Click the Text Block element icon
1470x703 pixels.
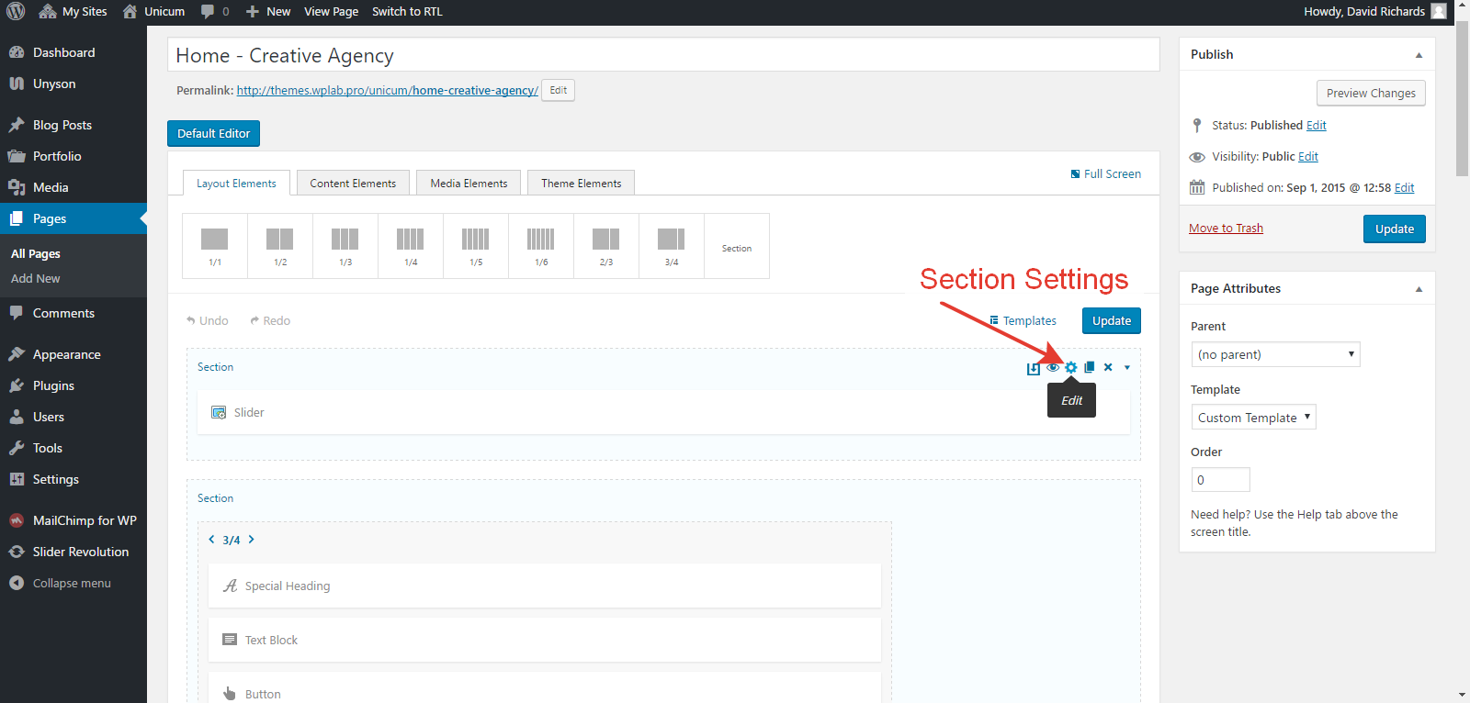[230, 640]
